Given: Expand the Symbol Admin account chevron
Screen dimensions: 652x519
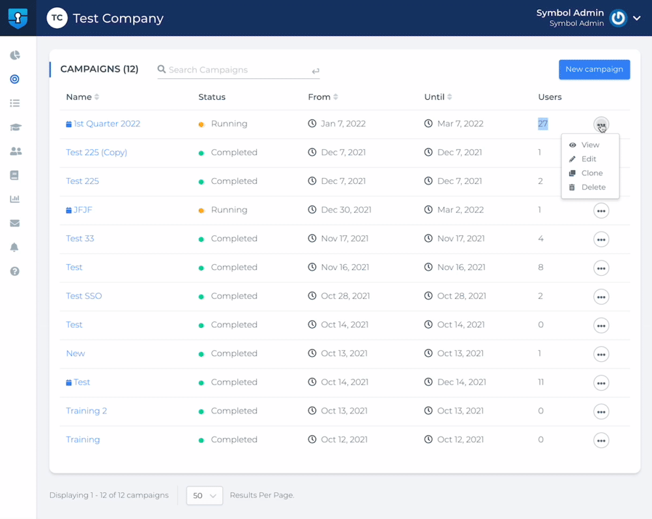Looking at the screenshot, I should 636,18.
